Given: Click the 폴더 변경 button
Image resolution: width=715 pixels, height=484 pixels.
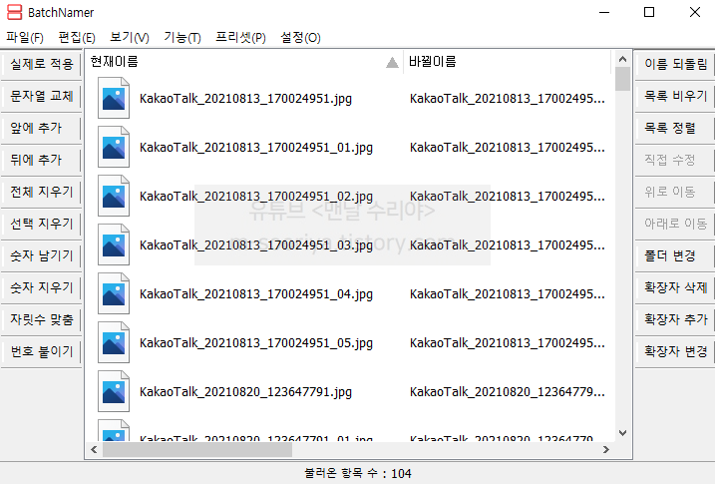Looking at the screenshot, I should click(x=675, y=255).
